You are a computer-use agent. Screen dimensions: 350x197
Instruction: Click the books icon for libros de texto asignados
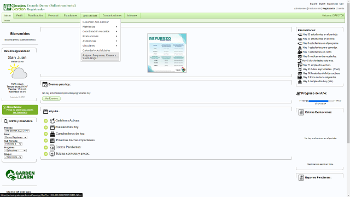pyautogui.click(x=300, y=77)
